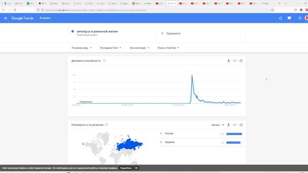Open a new browser tab with plus
The height and width of the screenshot is (173, 308).
[x=279, y=3]
